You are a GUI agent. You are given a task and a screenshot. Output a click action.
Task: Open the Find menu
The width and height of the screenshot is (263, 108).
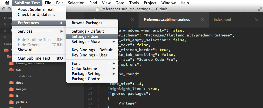coord(93,3)
